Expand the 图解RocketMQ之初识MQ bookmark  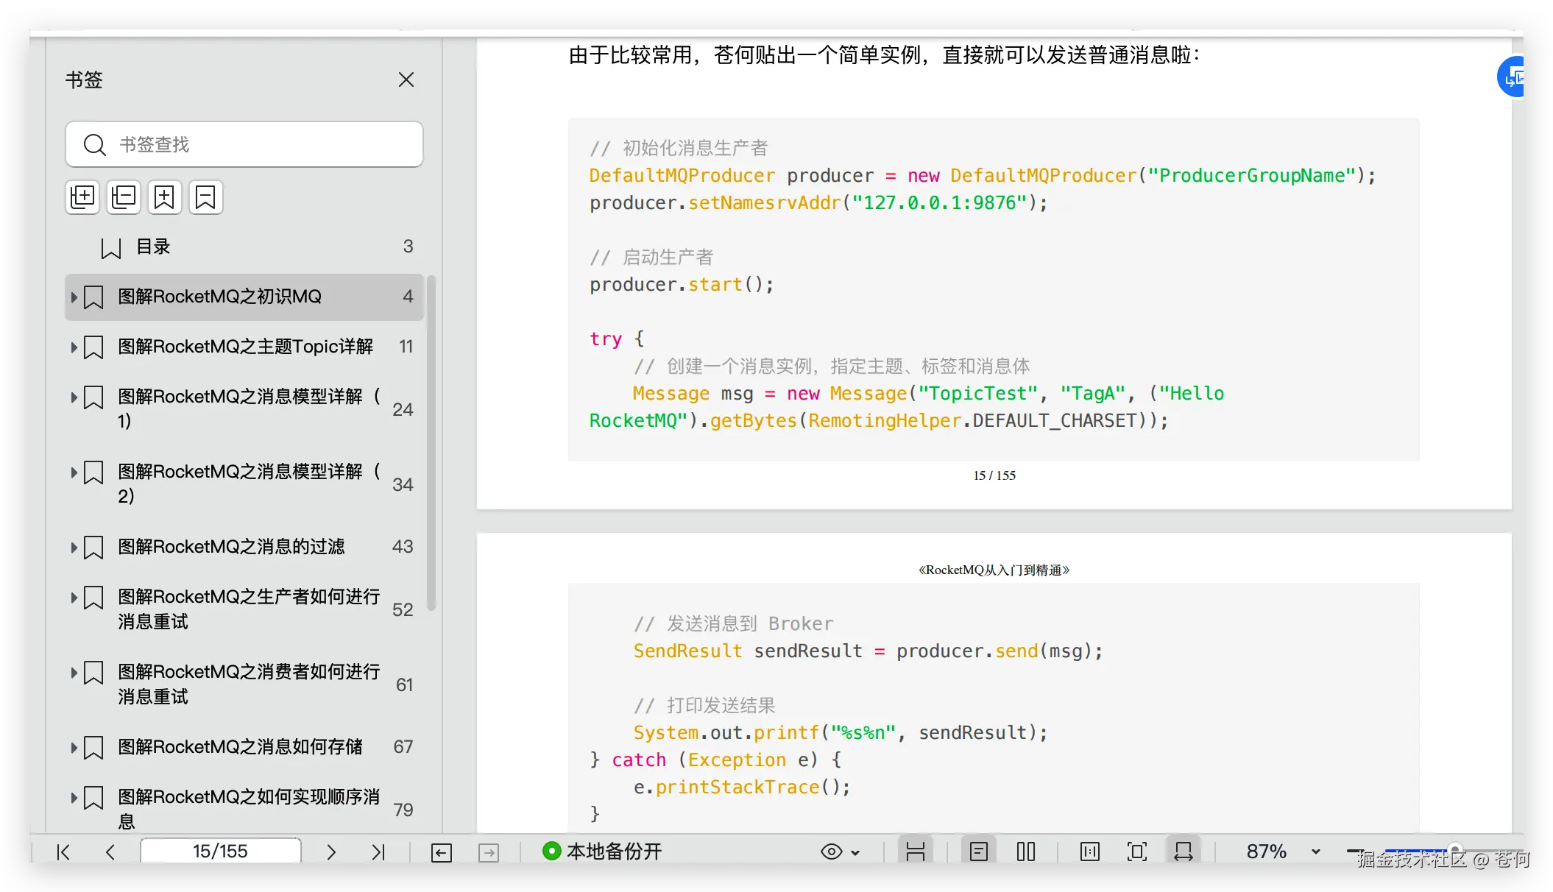(74, 297)
